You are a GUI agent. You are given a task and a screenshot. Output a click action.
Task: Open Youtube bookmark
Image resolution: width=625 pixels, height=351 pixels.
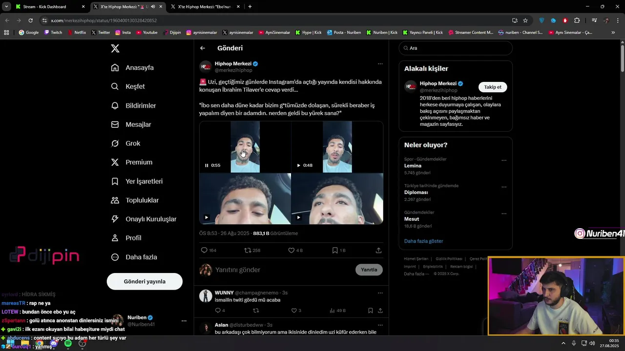[147, 33]
